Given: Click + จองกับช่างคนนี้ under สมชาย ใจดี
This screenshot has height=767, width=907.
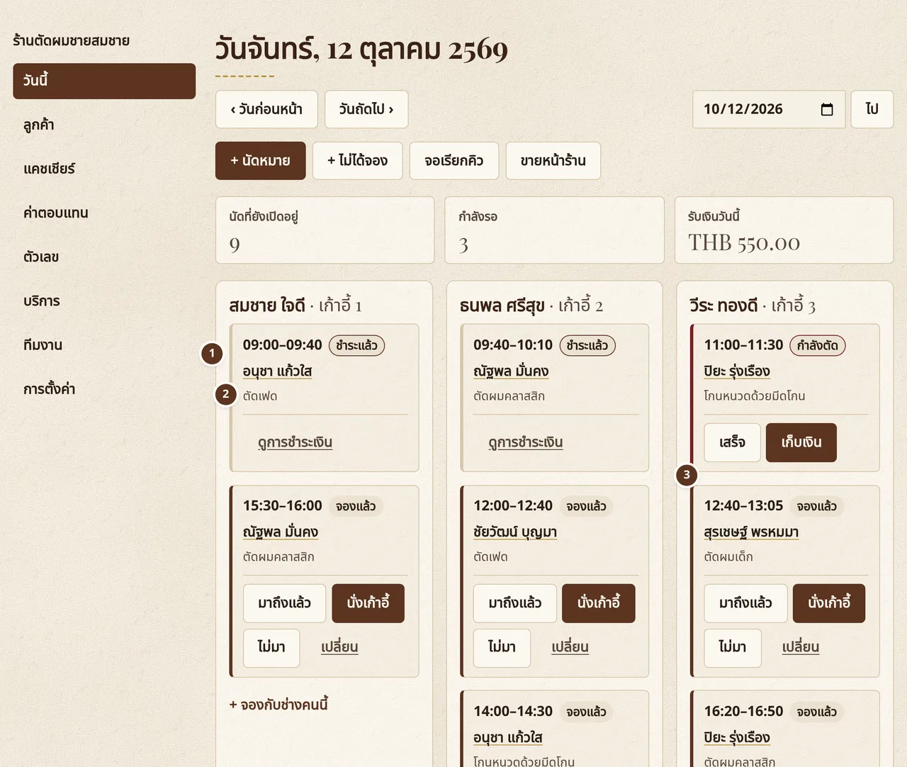Looking at the screenshot, I should pos(278,705).
